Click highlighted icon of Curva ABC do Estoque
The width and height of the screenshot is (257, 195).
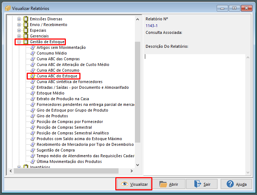point(33,76)
